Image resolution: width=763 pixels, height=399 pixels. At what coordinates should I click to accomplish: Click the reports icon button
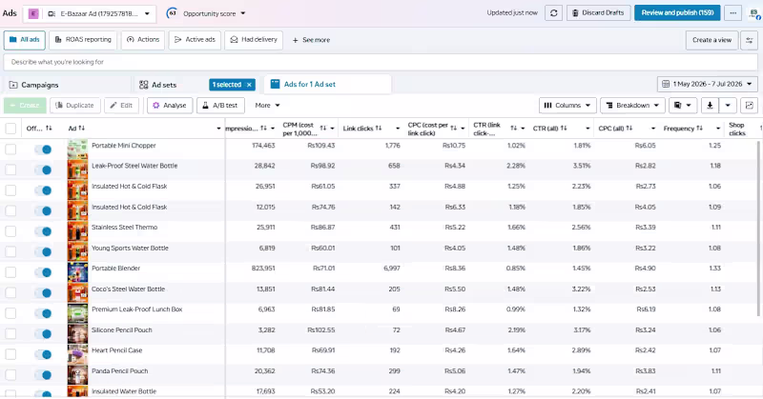(682, 106)
